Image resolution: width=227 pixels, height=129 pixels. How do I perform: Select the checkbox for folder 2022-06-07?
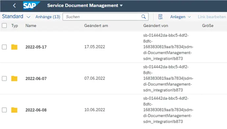pyautogui.click(x=4, y=78)
